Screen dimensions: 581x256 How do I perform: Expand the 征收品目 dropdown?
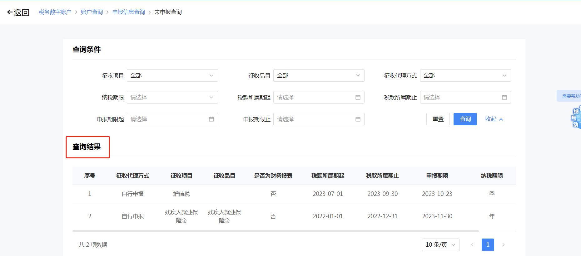pyautogui.click(x=319, y=75)
